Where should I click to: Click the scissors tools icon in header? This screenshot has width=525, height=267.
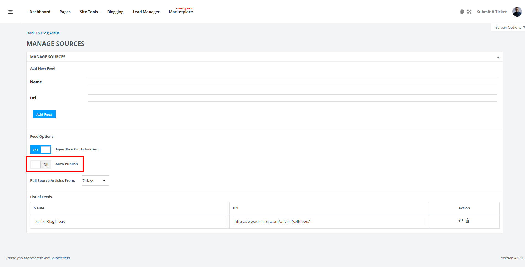click(469, 12)
